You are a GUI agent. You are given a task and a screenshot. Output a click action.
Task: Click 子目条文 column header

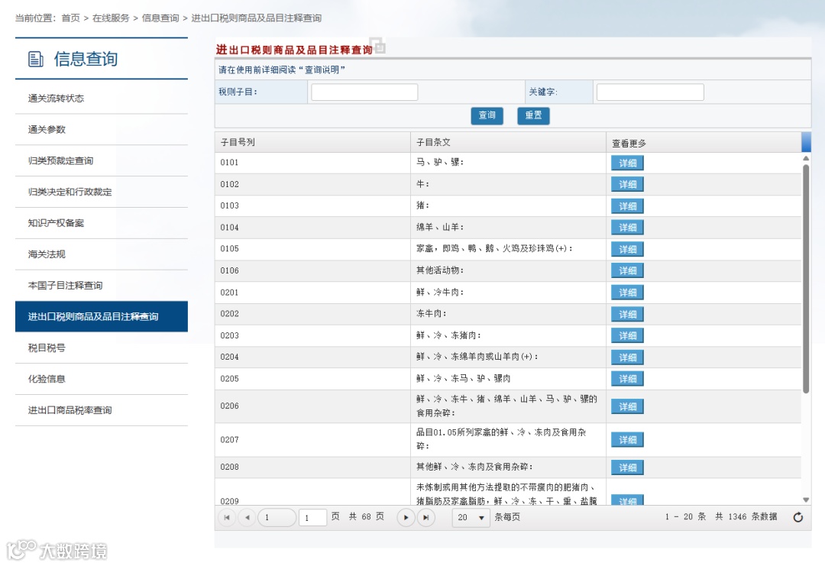coord(508,143)
